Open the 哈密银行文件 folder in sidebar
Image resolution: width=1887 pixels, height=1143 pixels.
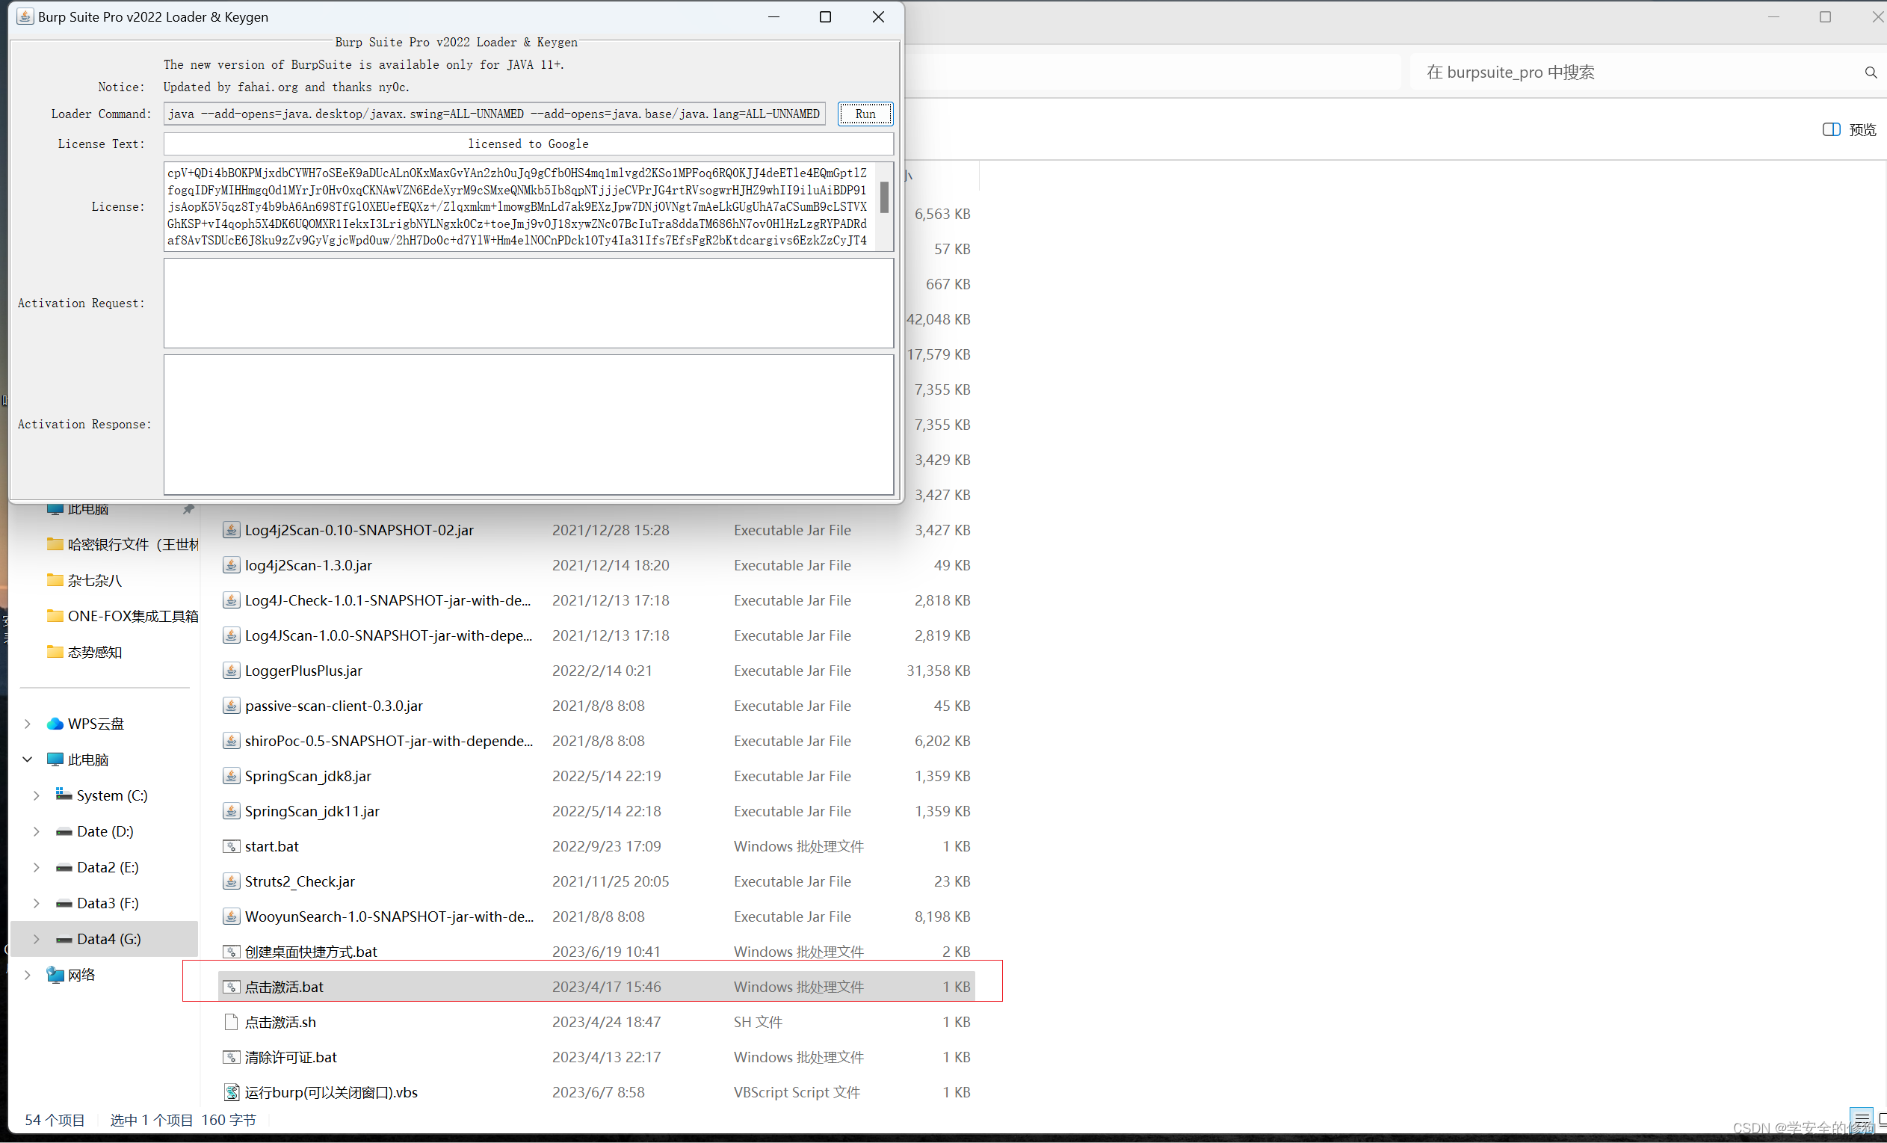point(123,544)
